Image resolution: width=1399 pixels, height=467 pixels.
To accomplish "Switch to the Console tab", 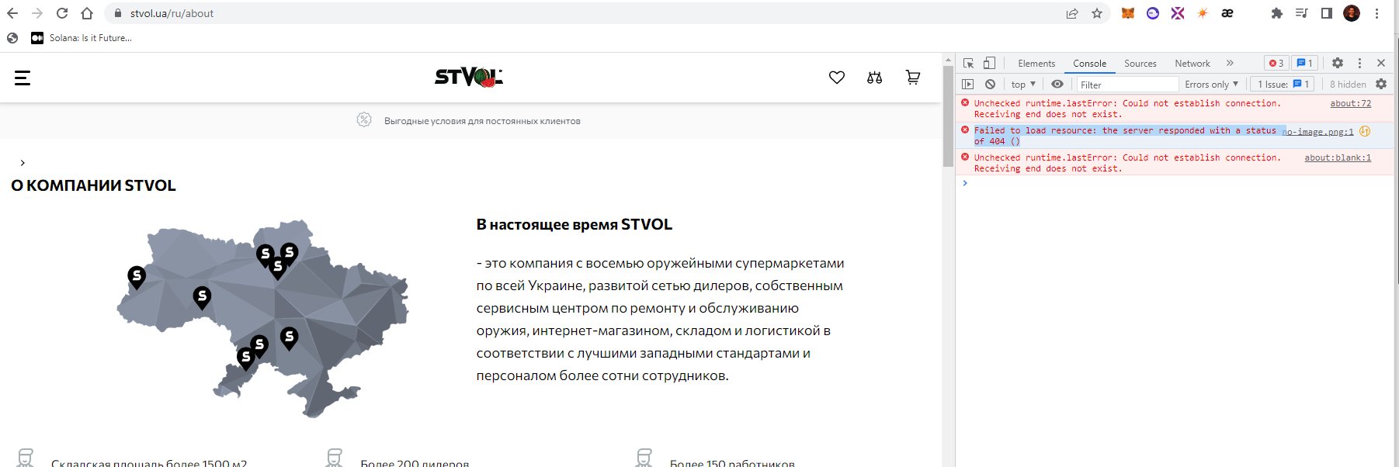I will 1089,64.
